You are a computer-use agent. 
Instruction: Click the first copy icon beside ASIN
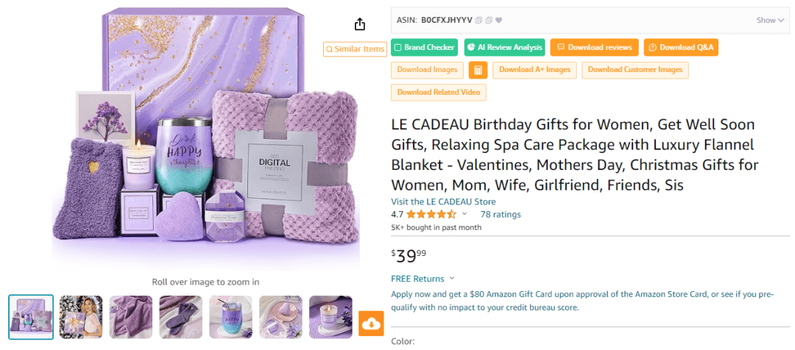pyautogui.click(x=478, y=20)
